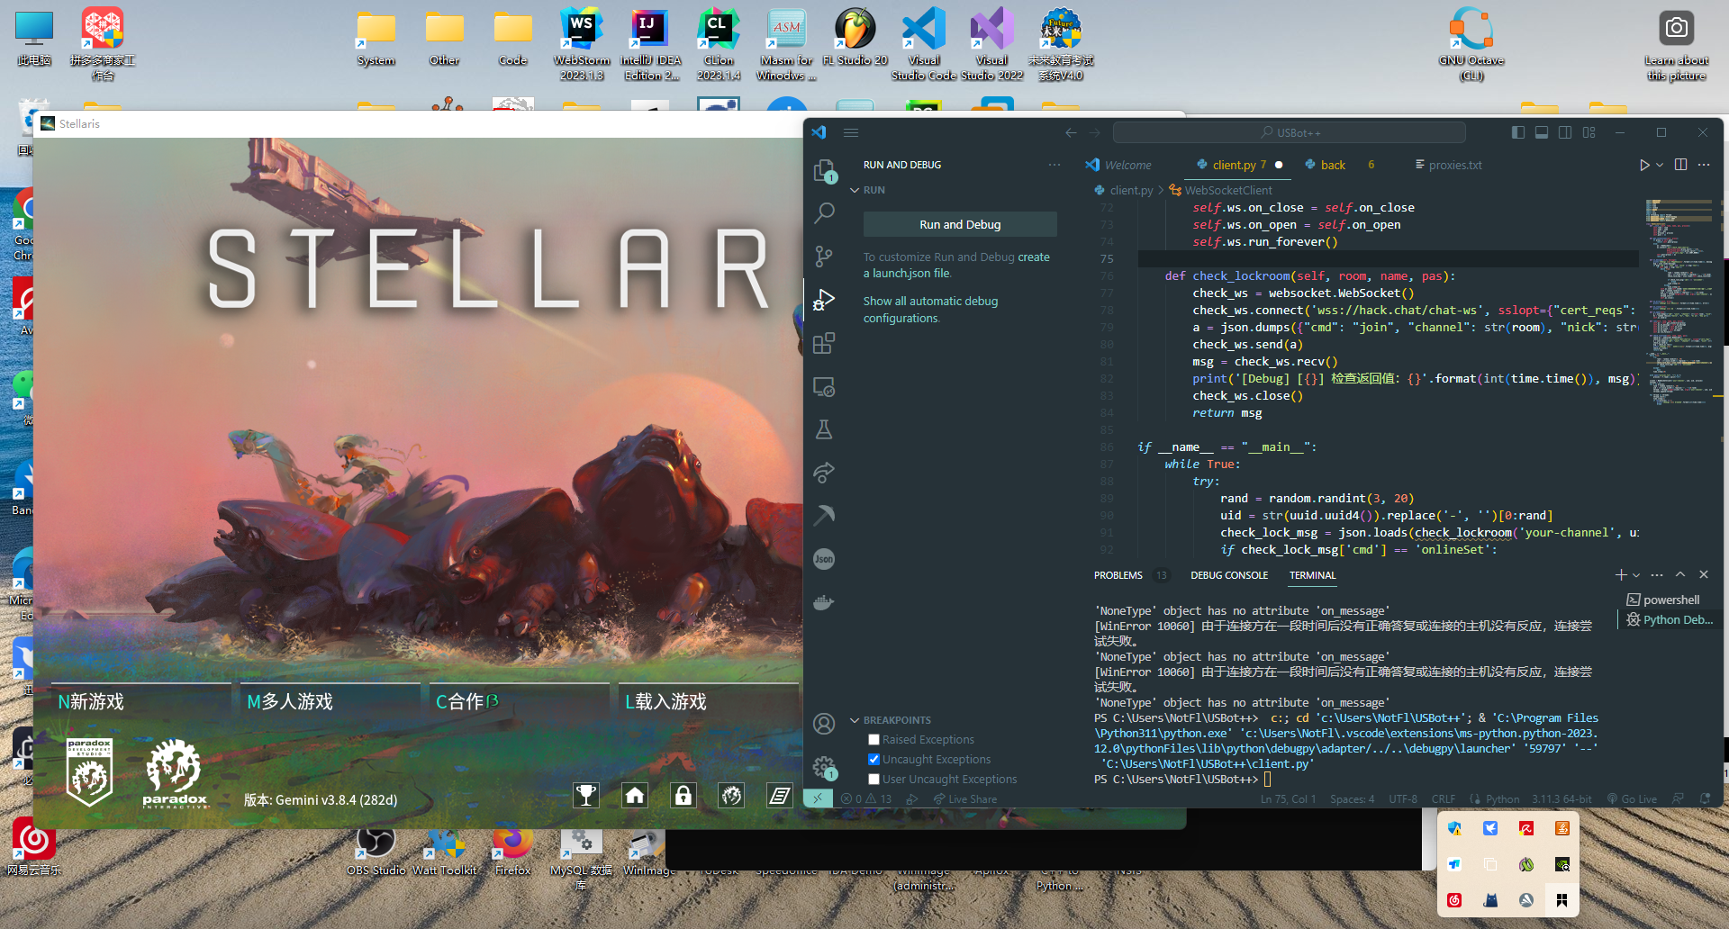Maximize the panel with the chevron-up icon
This screenshot has height=929, width=1729.
pos(1680,574)
